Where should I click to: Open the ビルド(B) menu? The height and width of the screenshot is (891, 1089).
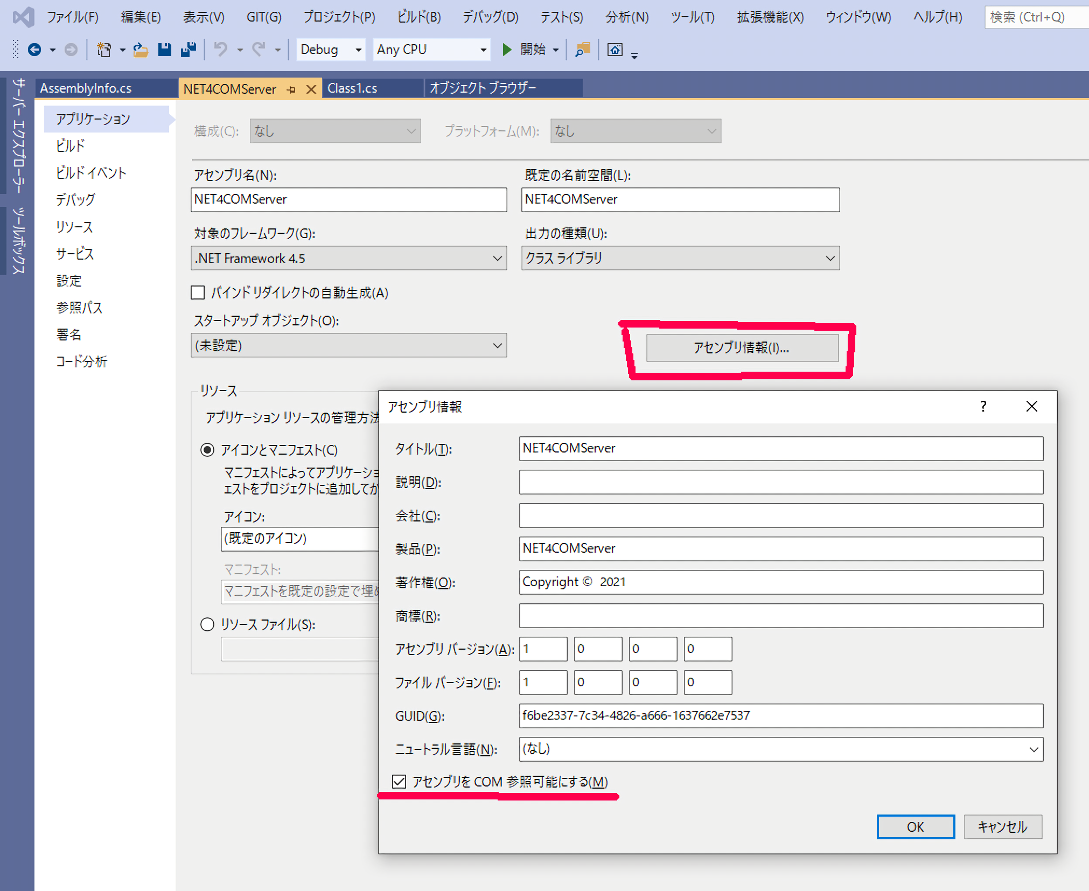[418, 17]
